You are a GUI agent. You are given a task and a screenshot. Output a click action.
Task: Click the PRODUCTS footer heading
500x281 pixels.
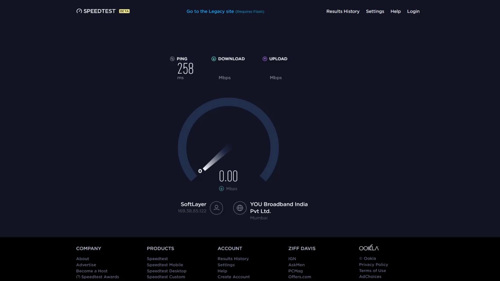click(x=161, y=248)
